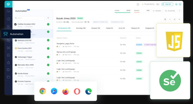The height and width of the screenshot is (104, 193).
Task: Open the Analytics button
Action: click(157, 11)
